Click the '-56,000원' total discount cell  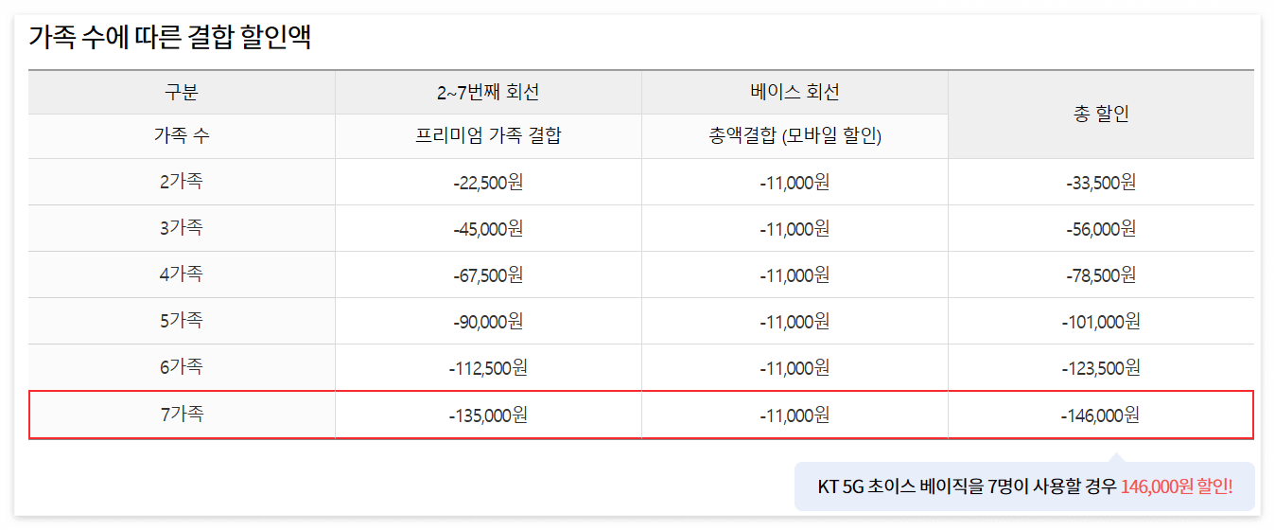click(1101, 228)
